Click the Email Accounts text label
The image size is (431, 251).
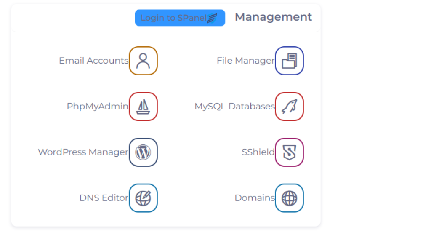[x=94, y=61]
